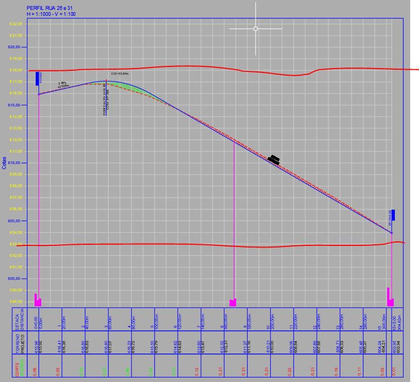Screen dimensions: 419x382
Task: Select the black scribble marker on the grade line
Action: pyautogui.click(x=273, y=160)
